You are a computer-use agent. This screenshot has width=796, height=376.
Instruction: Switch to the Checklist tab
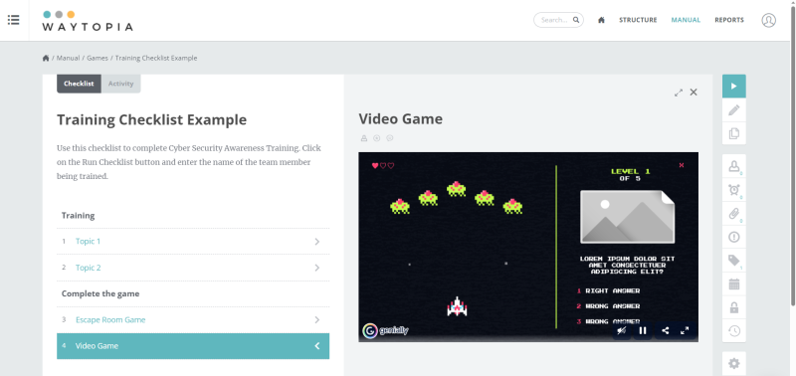[x=79, y=84]
